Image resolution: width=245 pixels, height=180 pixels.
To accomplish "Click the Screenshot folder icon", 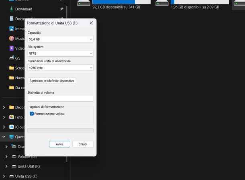I will 11,68.
